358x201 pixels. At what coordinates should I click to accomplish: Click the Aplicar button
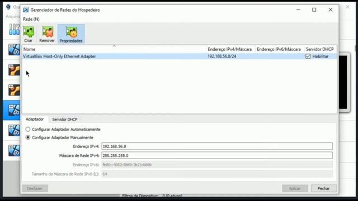click(x=295, y=189)
